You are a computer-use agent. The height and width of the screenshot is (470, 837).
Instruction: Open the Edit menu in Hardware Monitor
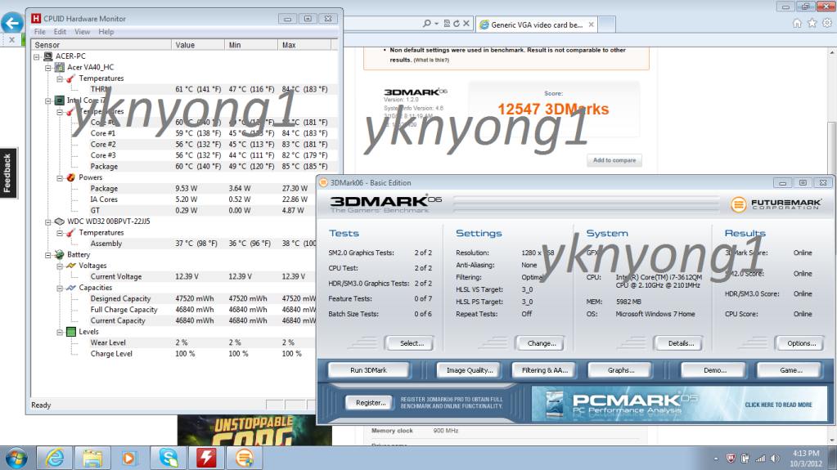[60, 32]
